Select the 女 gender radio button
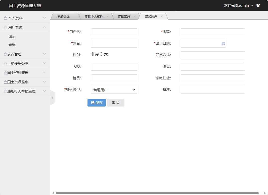Image resolution: width=268 pixels, height=195 pixels. 101,54
